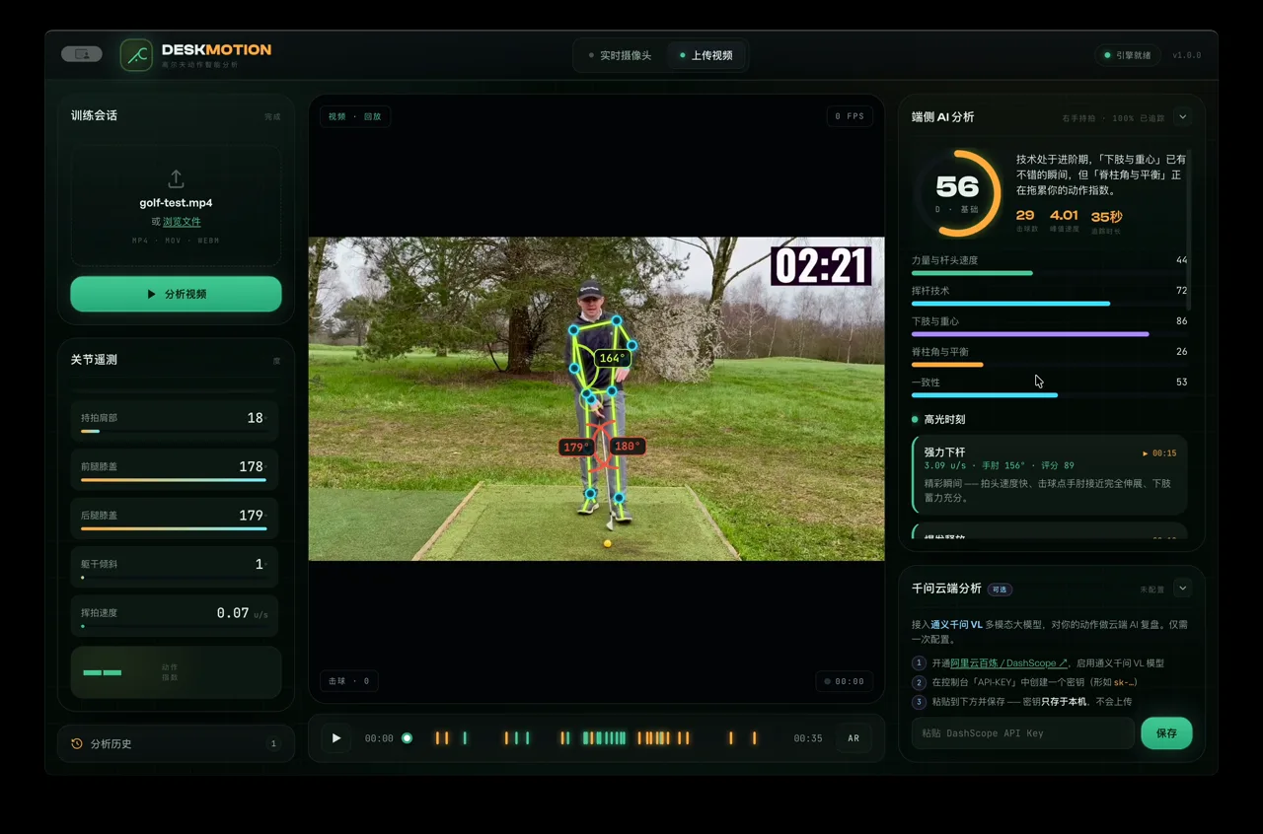The height and width of the screenshot is (834, 1263).
Task: Click the 前腿膝盖 joint row
Action: 175,469
